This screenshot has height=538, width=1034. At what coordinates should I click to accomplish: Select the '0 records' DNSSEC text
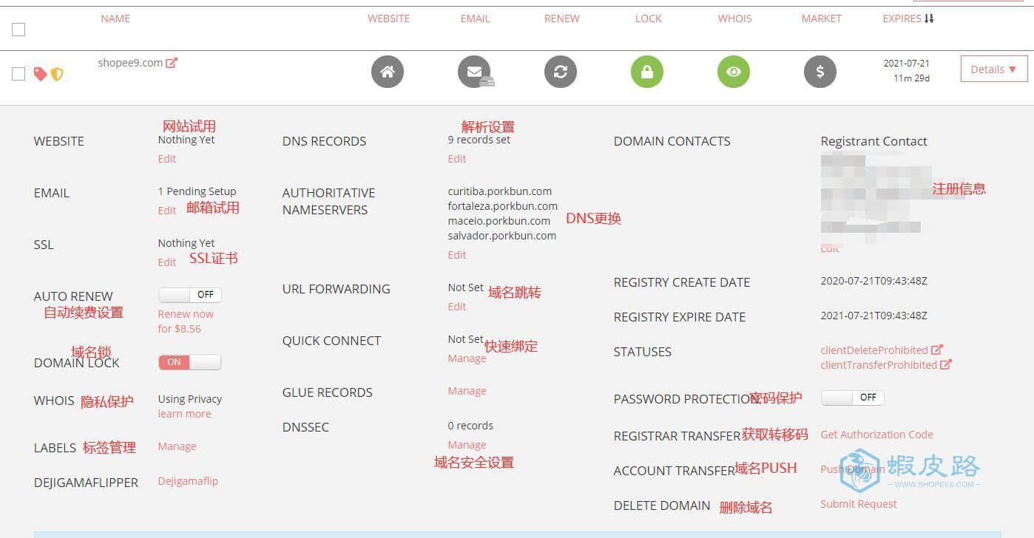click(x=470, y=426)
